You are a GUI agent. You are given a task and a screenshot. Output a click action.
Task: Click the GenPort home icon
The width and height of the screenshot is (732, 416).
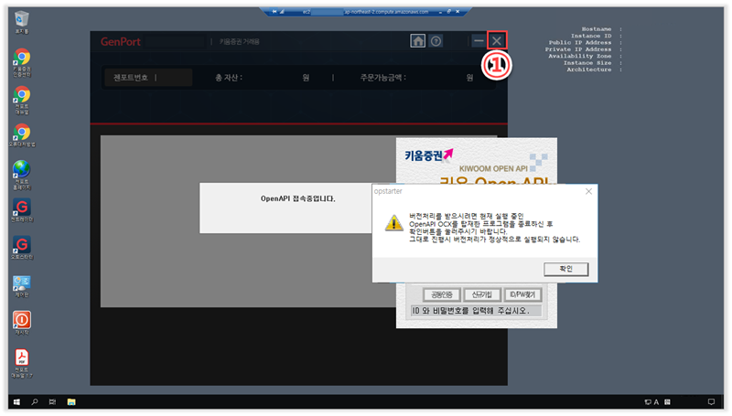418,41
